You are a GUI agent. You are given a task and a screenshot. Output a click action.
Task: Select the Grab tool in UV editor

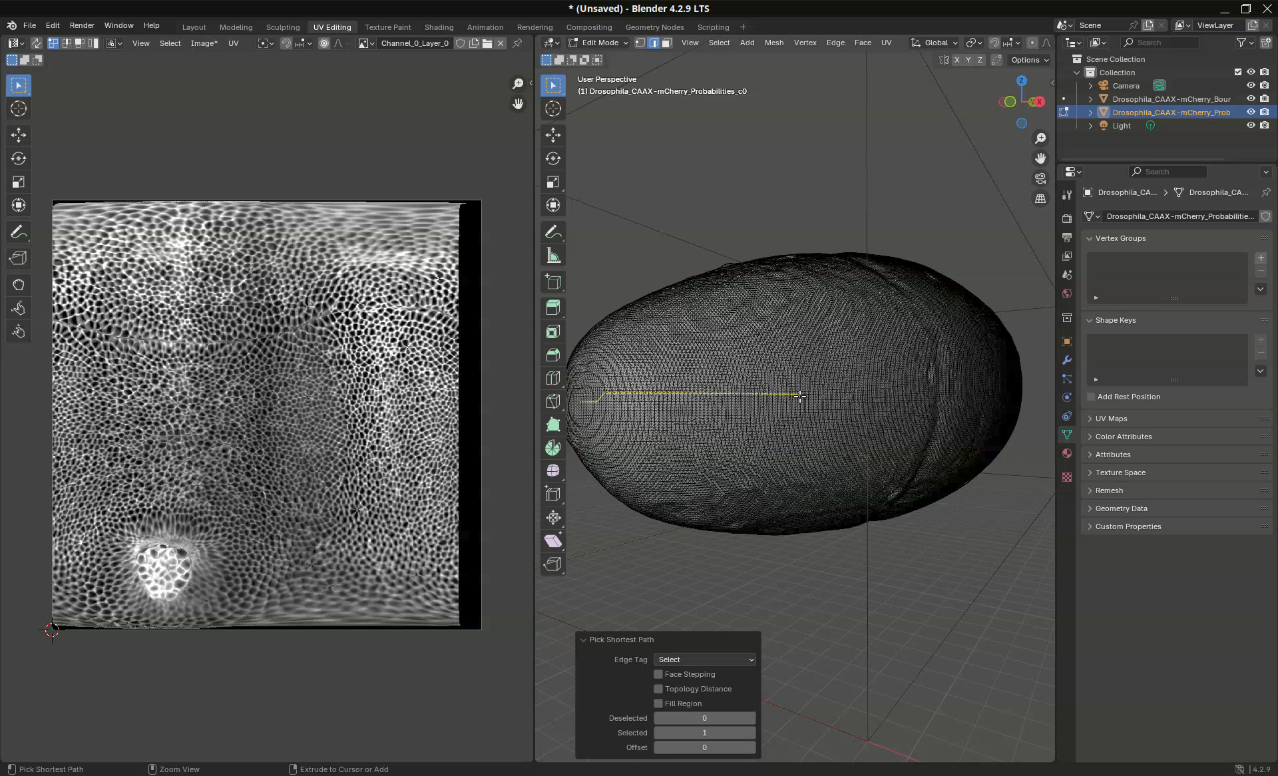click(x=19, y=285)
